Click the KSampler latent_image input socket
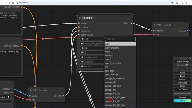192x108 pixels. (79, 35)
